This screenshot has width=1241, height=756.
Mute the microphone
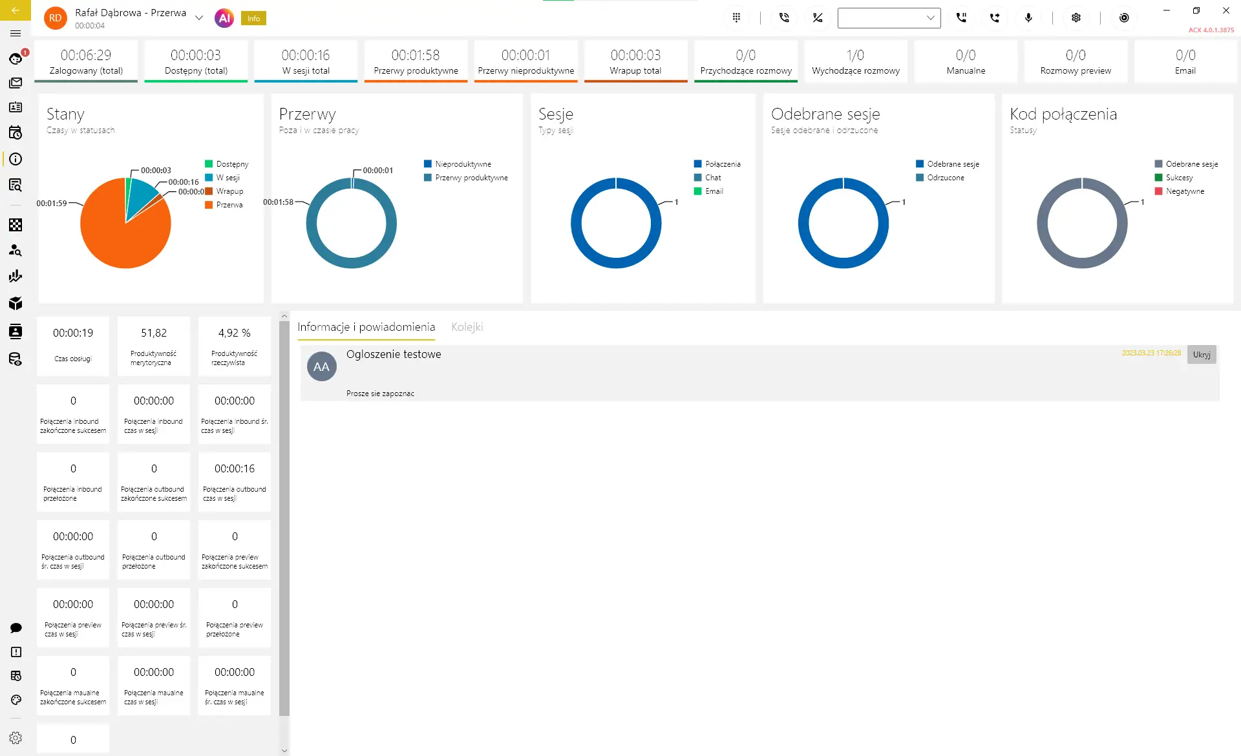pos(1028,18)
